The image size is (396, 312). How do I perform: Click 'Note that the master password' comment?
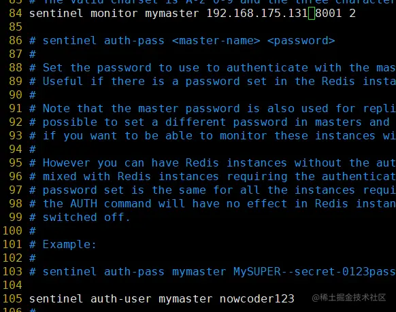pos(142,109)
